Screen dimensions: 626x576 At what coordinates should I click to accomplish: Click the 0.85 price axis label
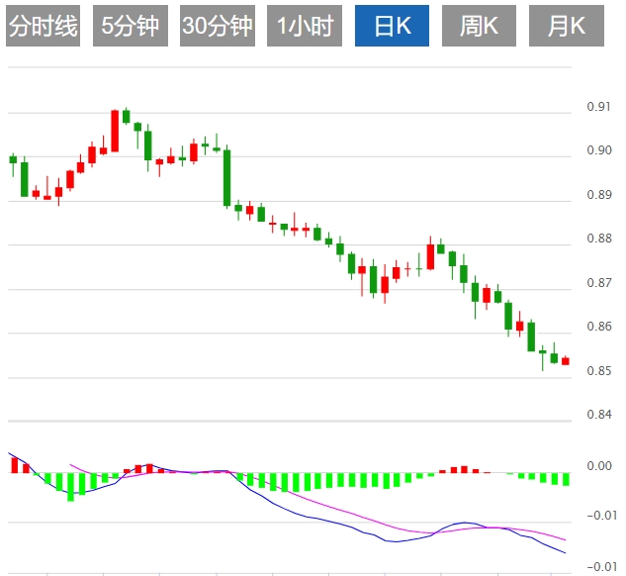point(599,371)
